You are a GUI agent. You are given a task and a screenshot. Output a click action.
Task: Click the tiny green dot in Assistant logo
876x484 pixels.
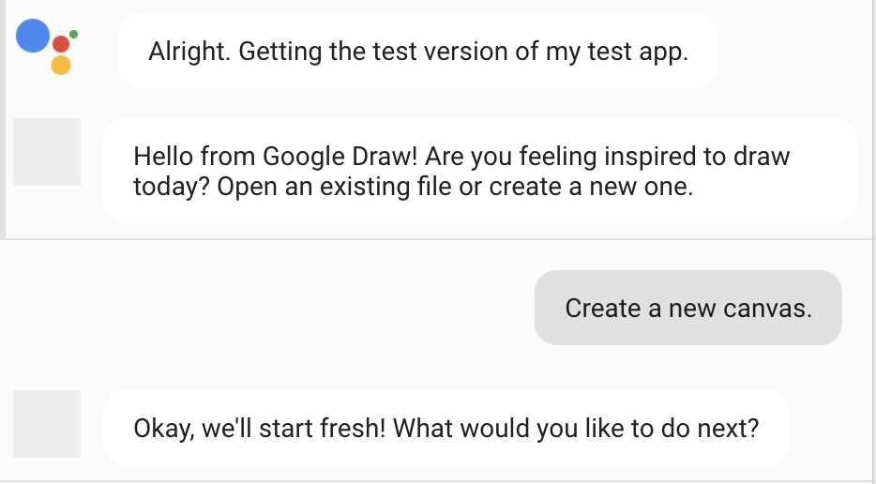[x=74, y=34]
